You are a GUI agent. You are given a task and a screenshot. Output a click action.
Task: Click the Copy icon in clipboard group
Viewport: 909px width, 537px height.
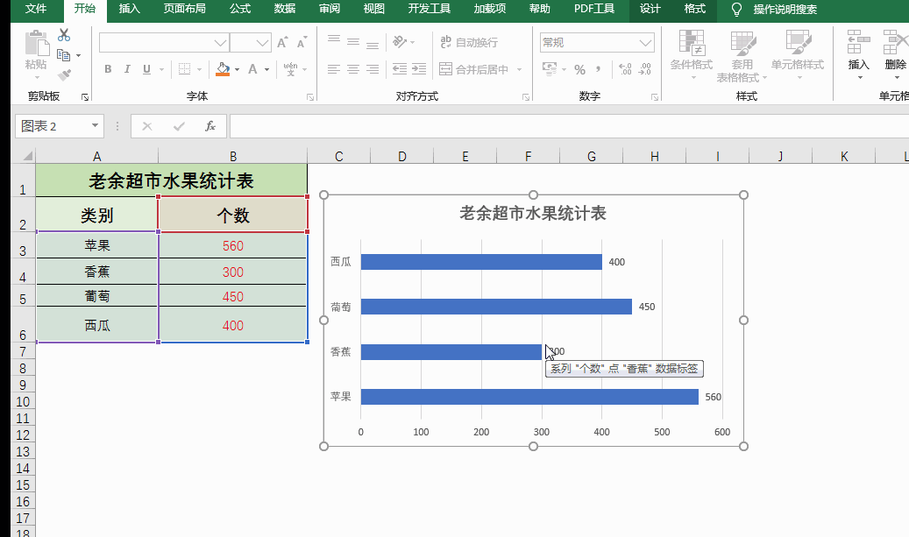coord(63,55)
